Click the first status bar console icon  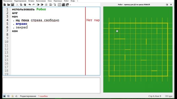4,96
